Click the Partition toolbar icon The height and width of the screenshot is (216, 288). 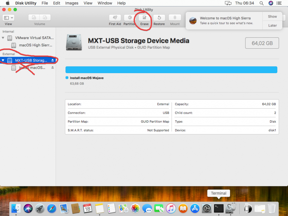coord(130,18)
